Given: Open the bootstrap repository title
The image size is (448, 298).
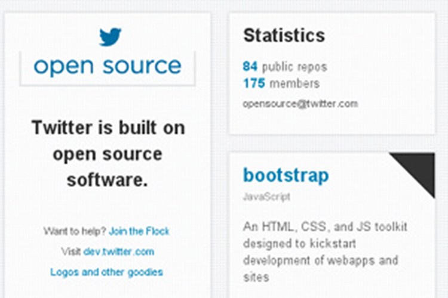Looking at the screenshot, I should pos(286,175).
